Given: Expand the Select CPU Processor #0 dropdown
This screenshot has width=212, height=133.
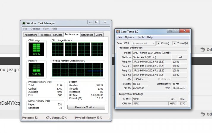Looking at the screenshot, I should tap(144, 43).
